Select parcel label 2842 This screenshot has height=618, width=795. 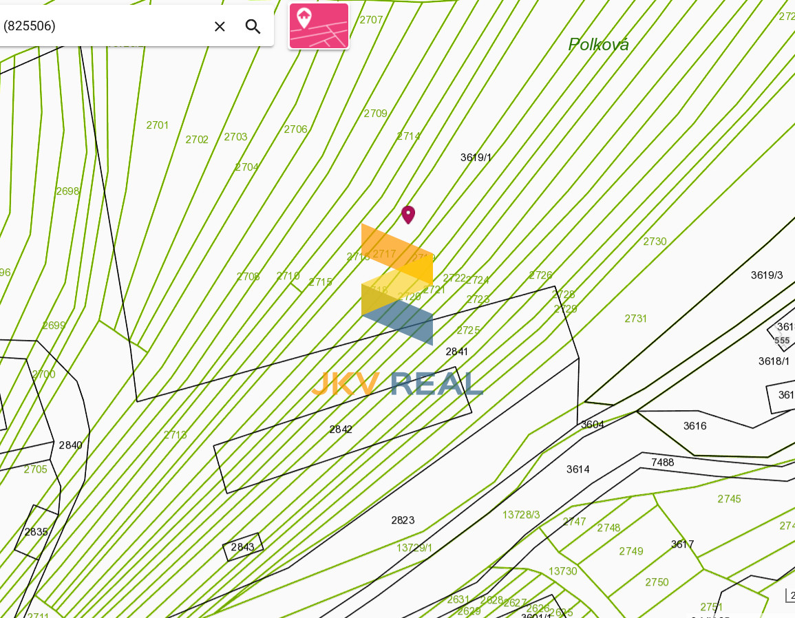click(x=341, y=429)
